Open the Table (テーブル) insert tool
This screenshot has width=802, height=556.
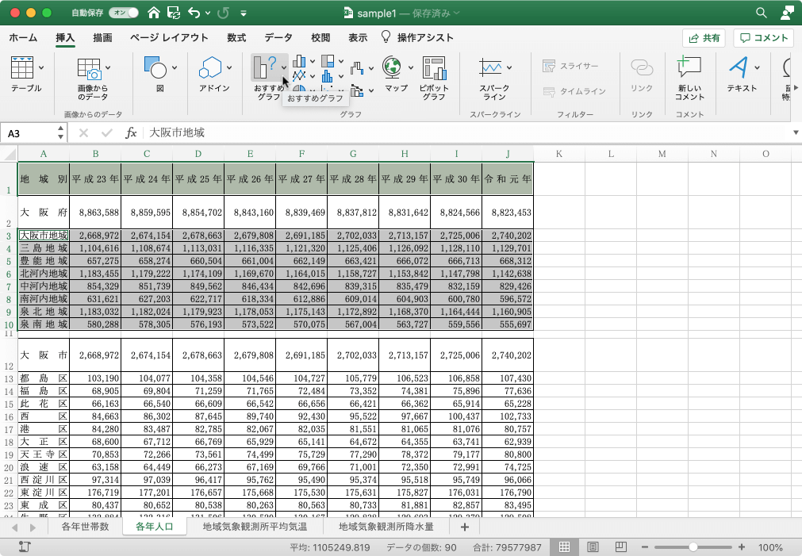(22, 67)
